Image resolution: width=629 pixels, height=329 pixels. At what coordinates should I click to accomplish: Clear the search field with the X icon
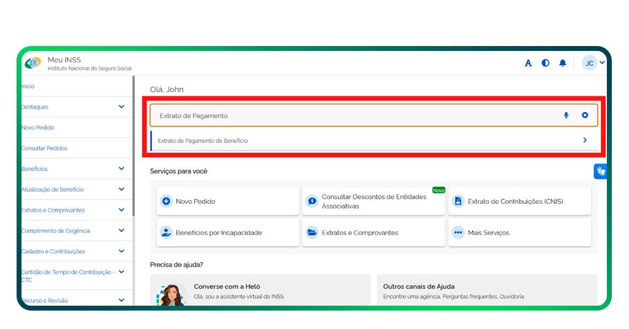[x=585, y=115]
